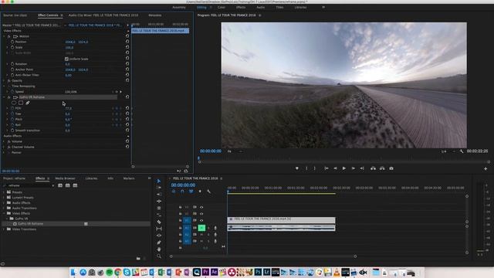Collapse the GoPro VR folder
The height and width of the screenshot is (278, 494).
[7, 219]
